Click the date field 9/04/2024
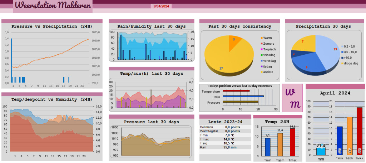The width and height of the screenshot is (366, 163). click(x=161, y=6)
